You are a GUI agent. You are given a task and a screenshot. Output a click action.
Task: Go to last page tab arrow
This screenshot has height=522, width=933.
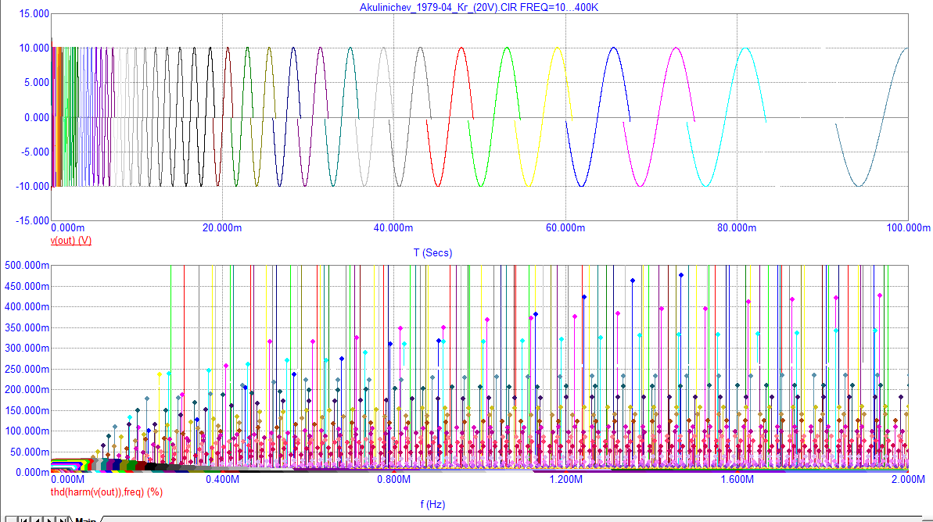click(63, 520)
